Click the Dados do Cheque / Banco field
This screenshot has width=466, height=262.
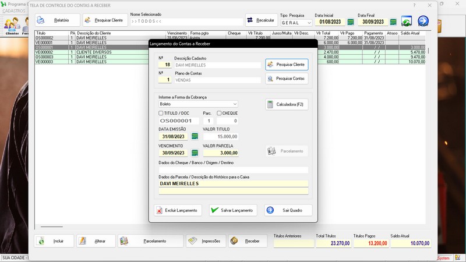234,170
